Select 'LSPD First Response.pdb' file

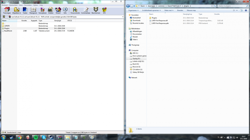click(160, 23)
